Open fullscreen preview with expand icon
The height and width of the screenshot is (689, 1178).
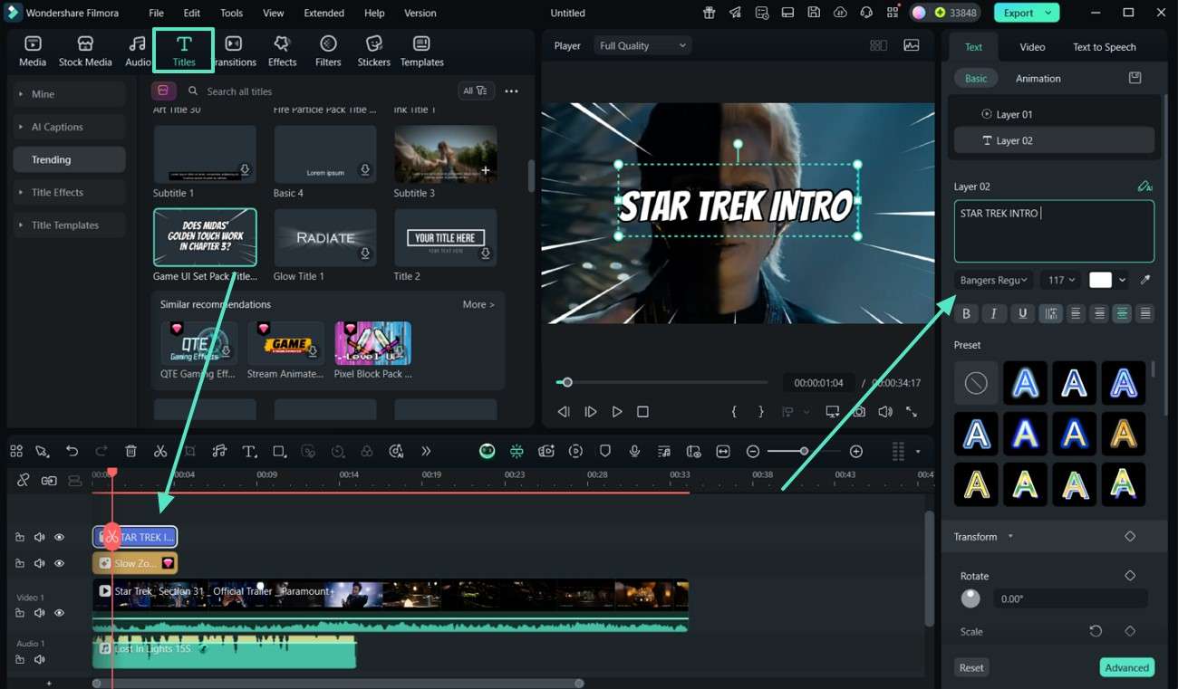(912, 411)
